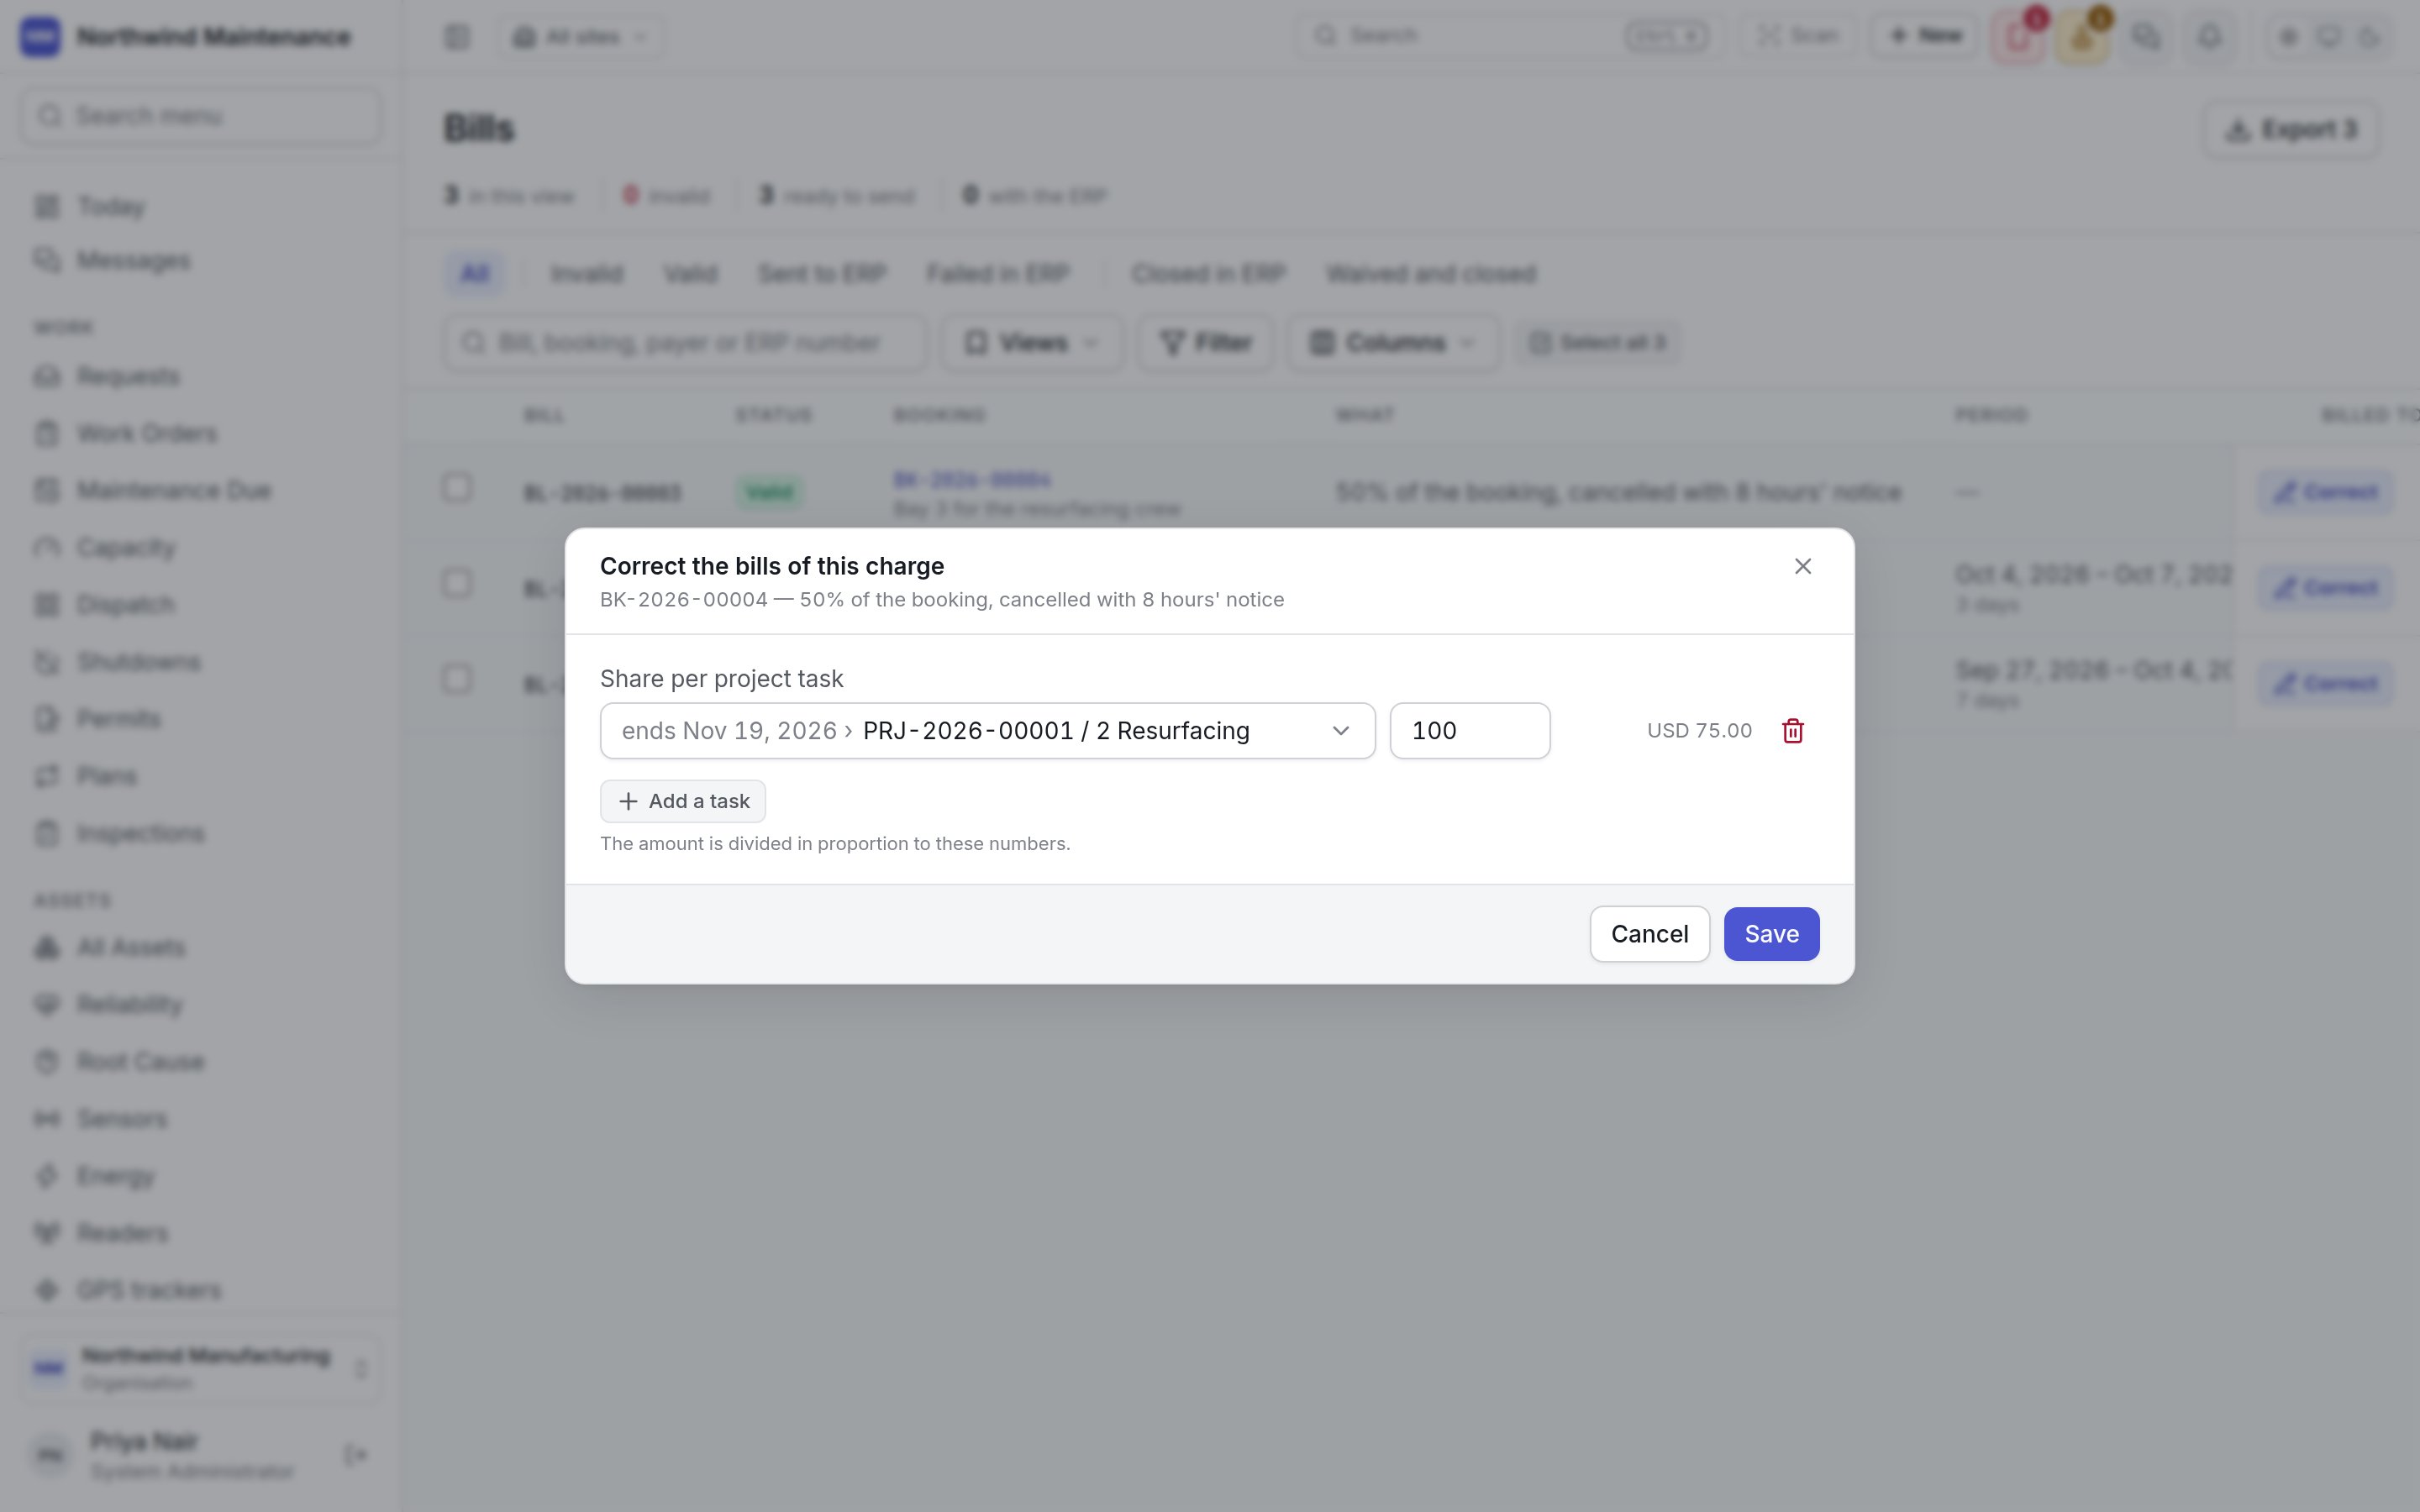
Task: Open the Filter options
Action: point(1205,343)
